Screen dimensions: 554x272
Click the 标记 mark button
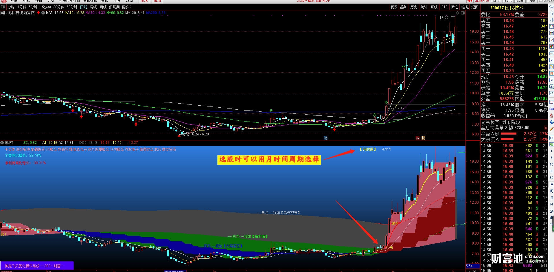[x=454, y=7]
